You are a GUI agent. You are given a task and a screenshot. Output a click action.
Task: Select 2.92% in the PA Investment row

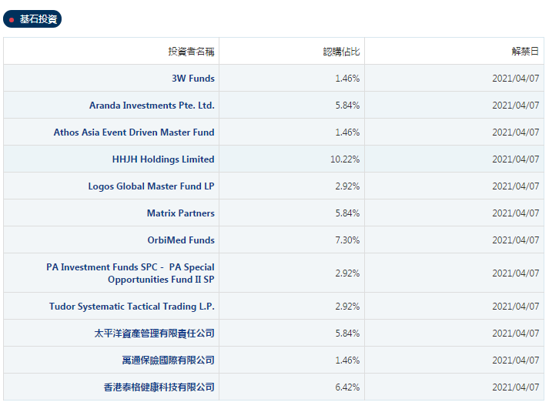click(x=347, y=273)
